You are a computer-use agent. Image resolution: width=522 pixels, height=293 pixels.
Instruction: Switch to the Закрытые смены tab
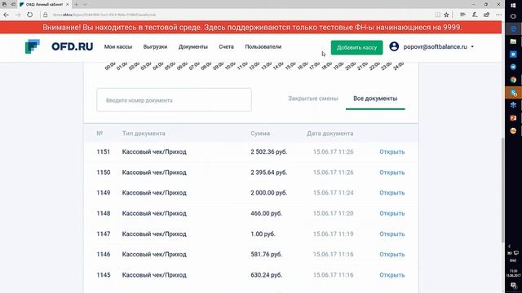(x=313, y=98)
